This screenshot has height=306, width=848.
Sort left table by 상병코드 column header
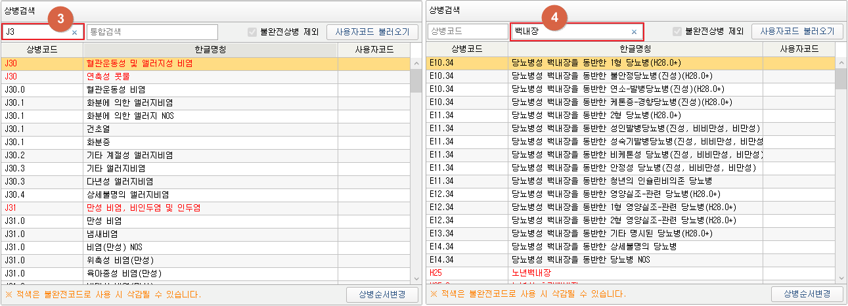[x=42, y=49]
